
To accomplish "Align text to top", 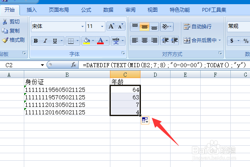I will tap(135, 27).
